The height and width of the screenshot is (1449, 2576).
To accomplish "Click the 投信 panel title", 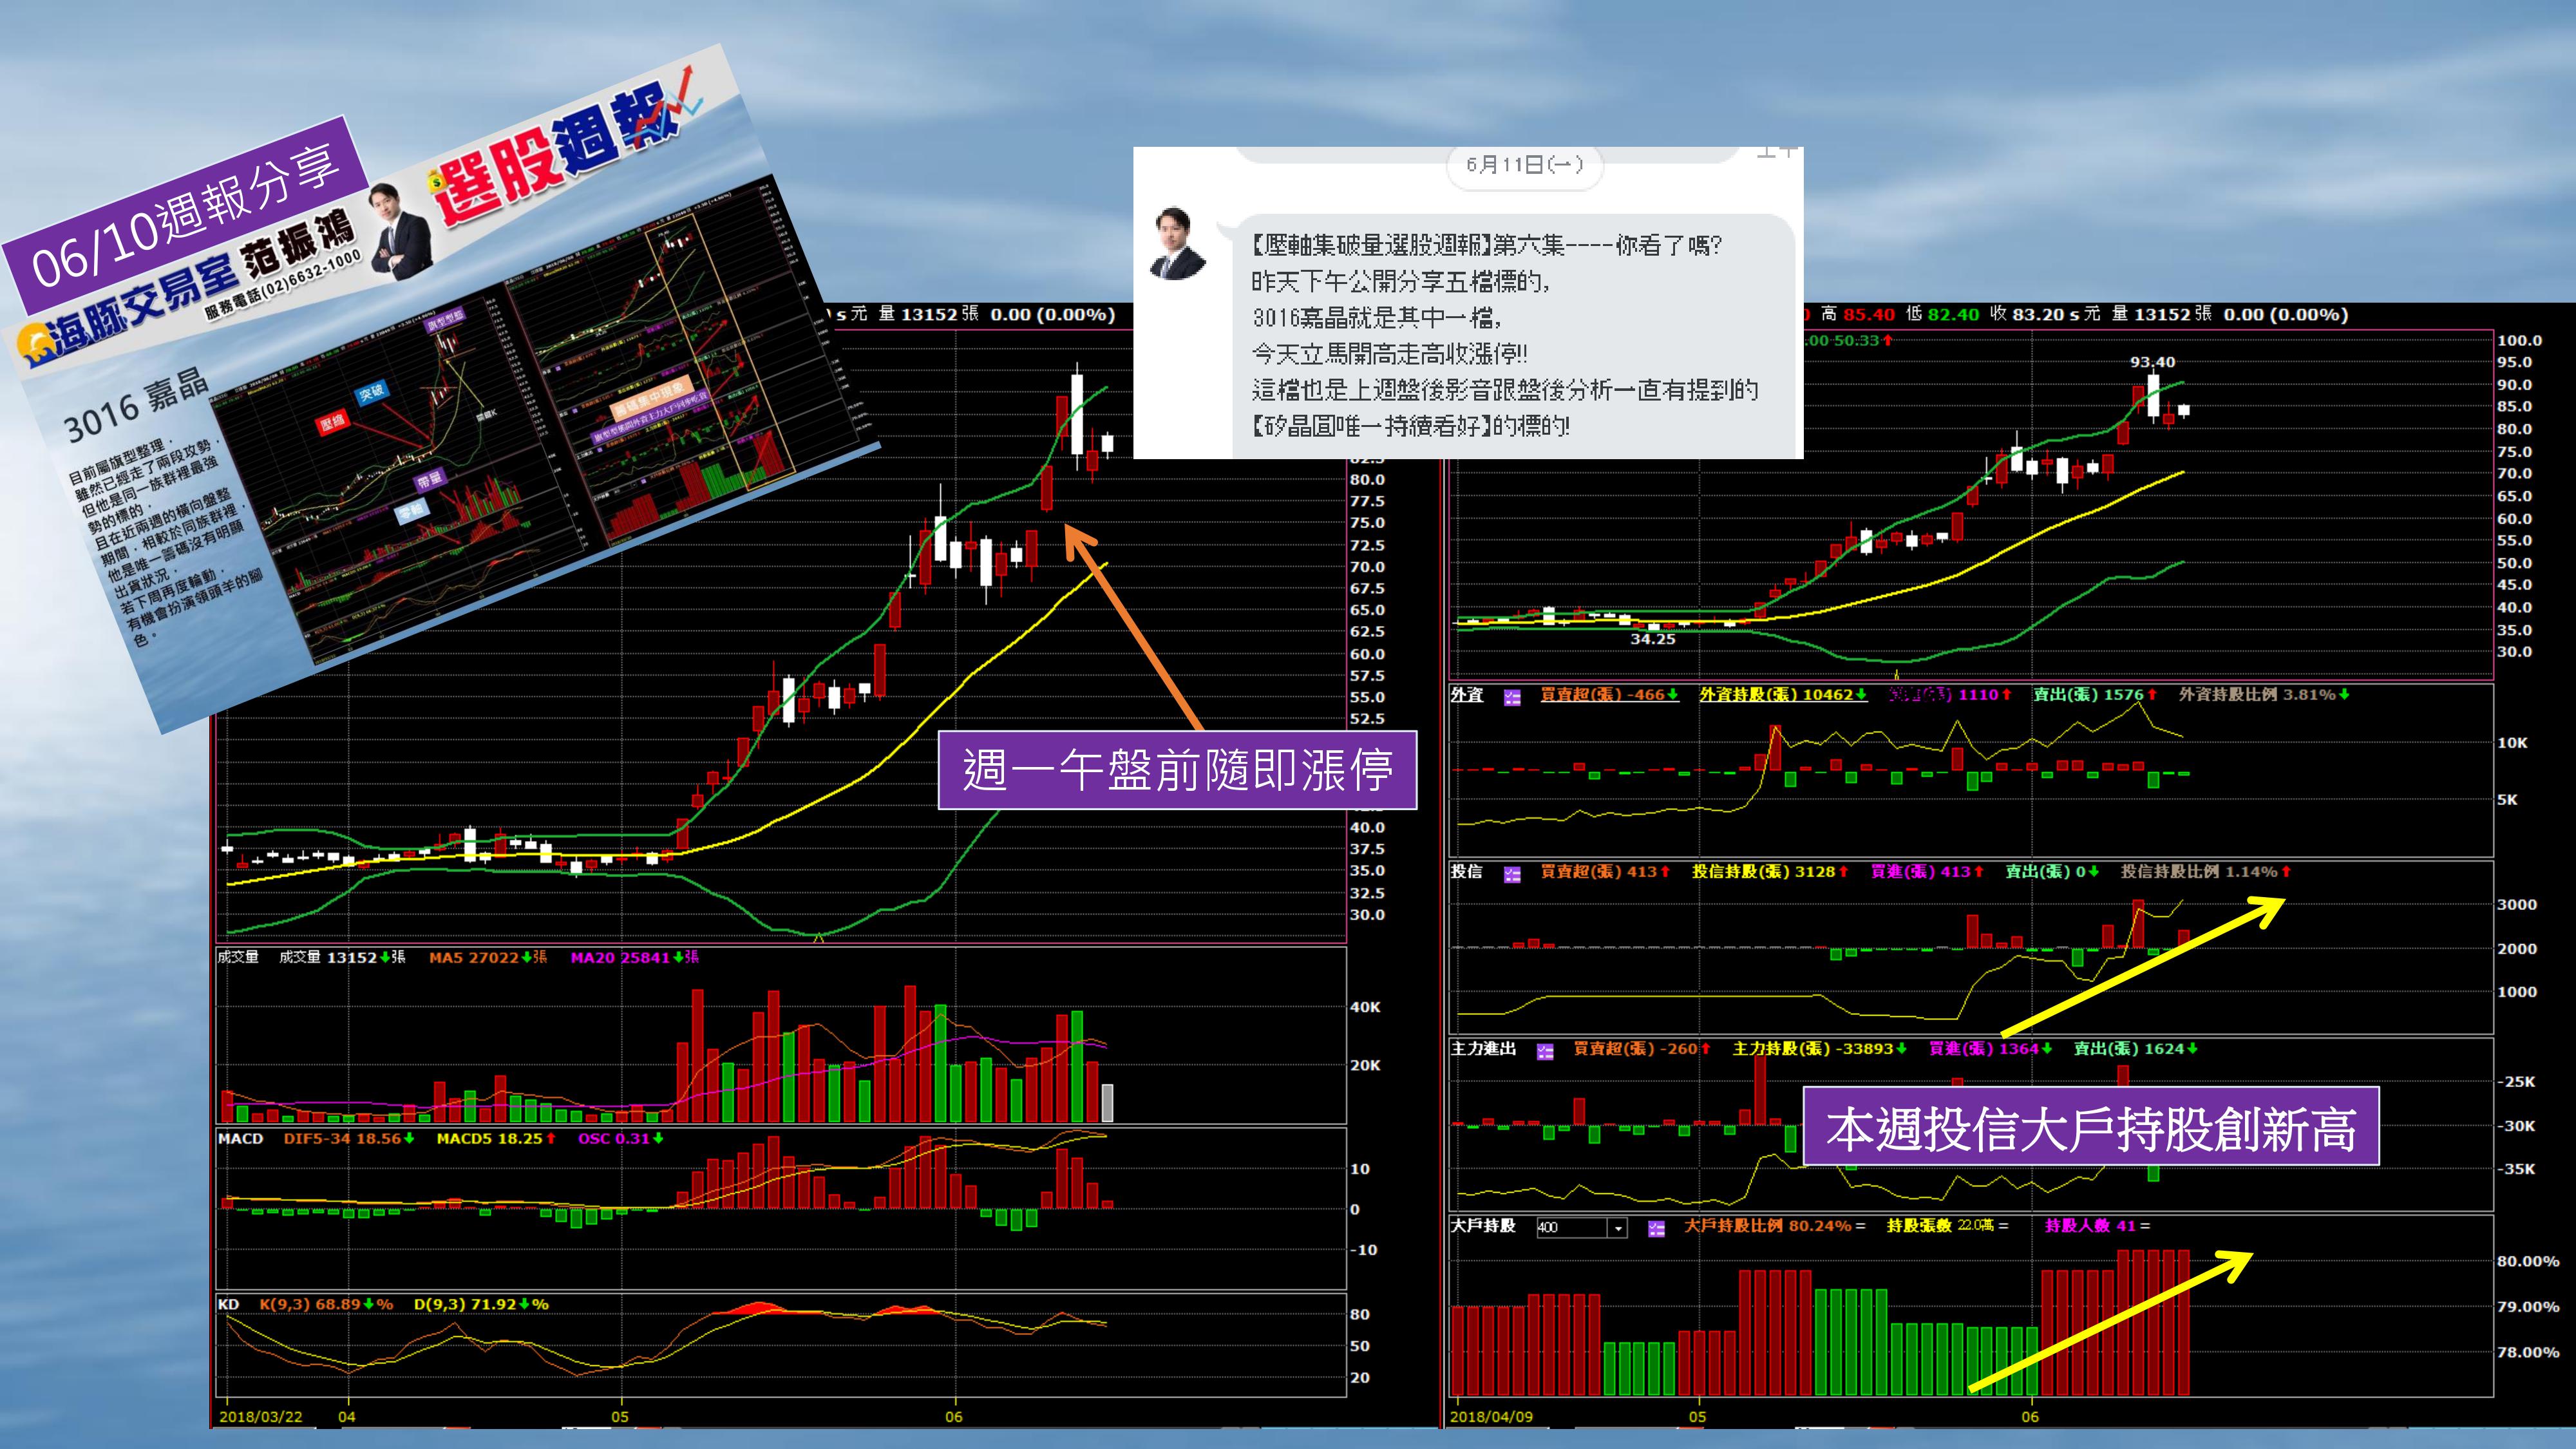I will pos(1467,872).
